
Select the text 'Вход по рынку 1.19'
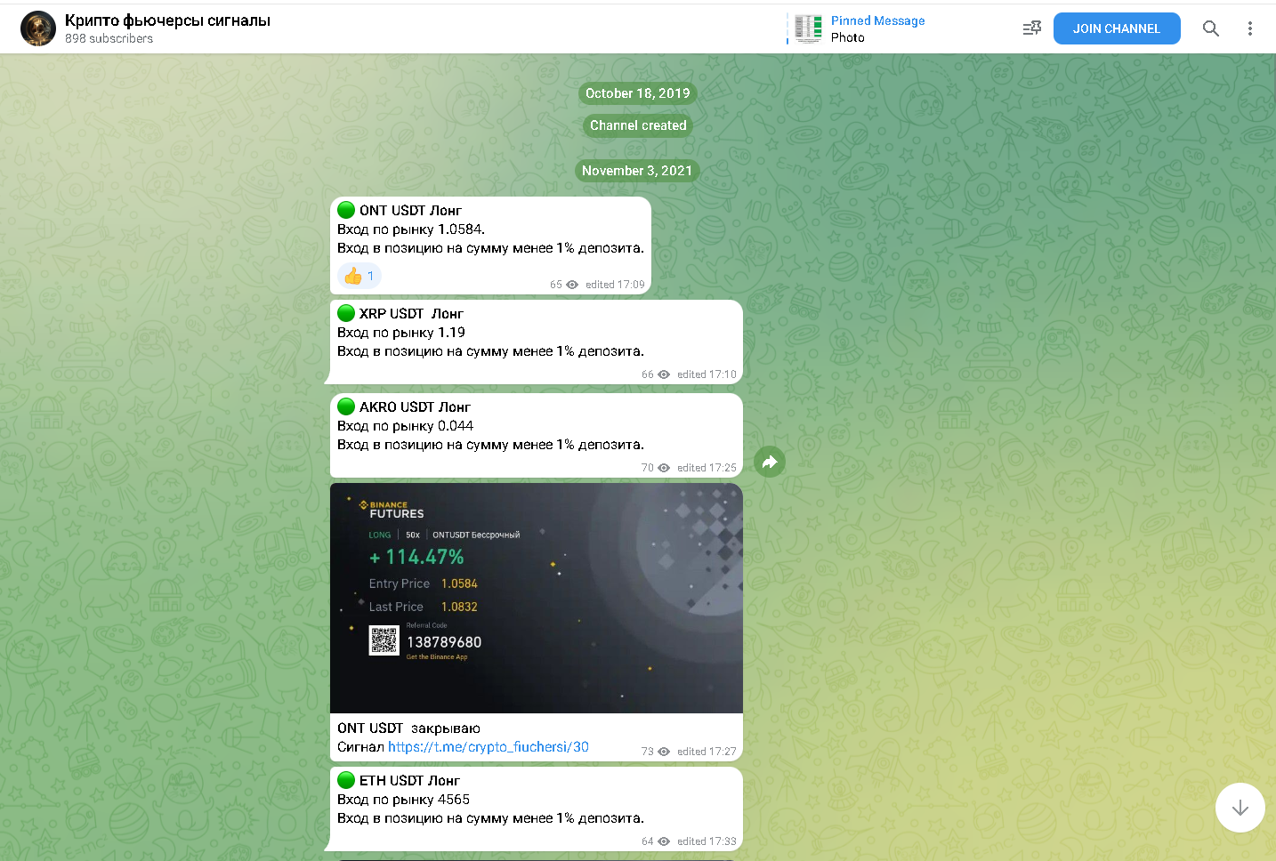click(401, 333)
